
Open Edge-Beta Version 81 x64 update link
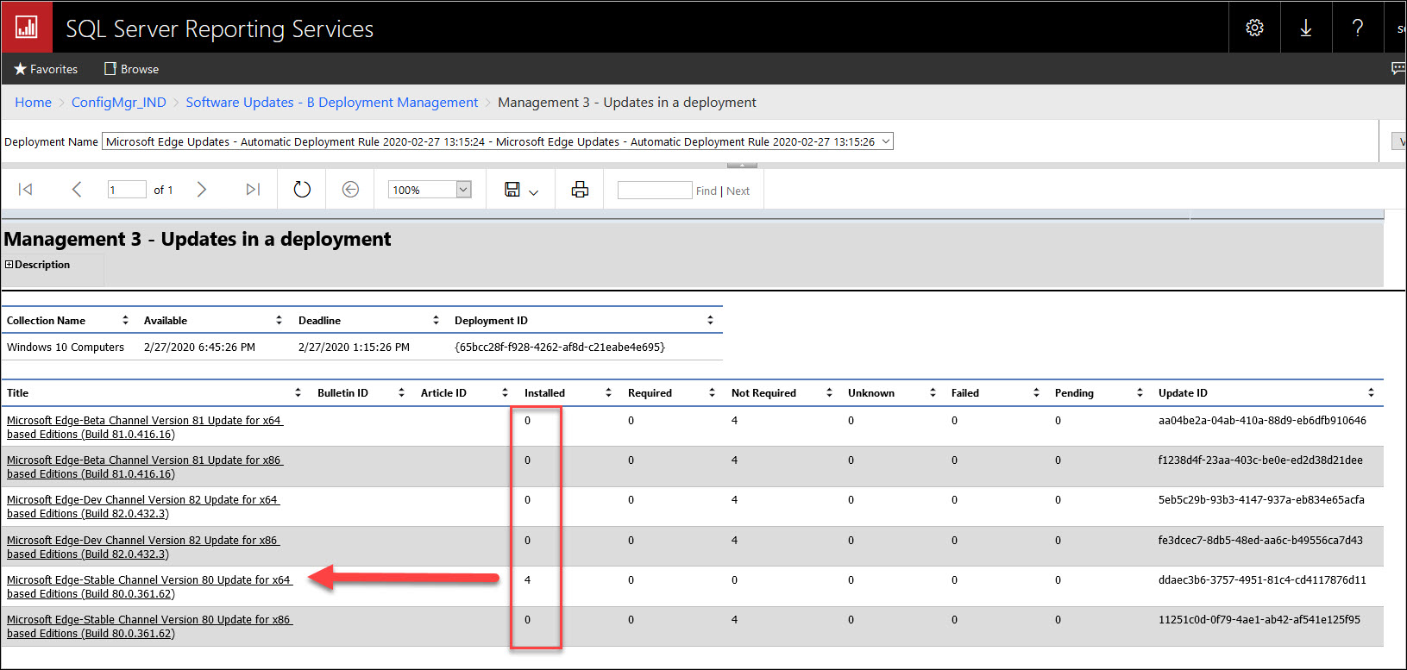pos(145,427)
